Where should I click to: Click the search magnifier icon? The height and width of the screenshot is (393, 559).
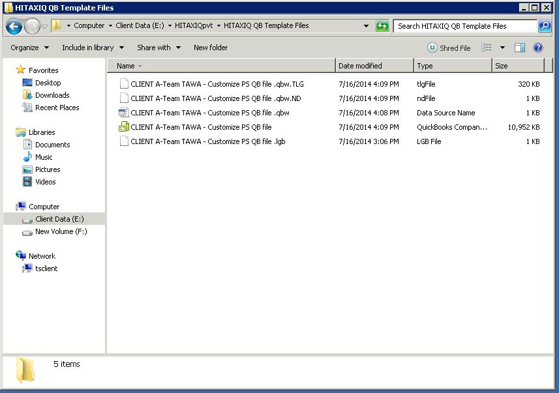[545, 25]
